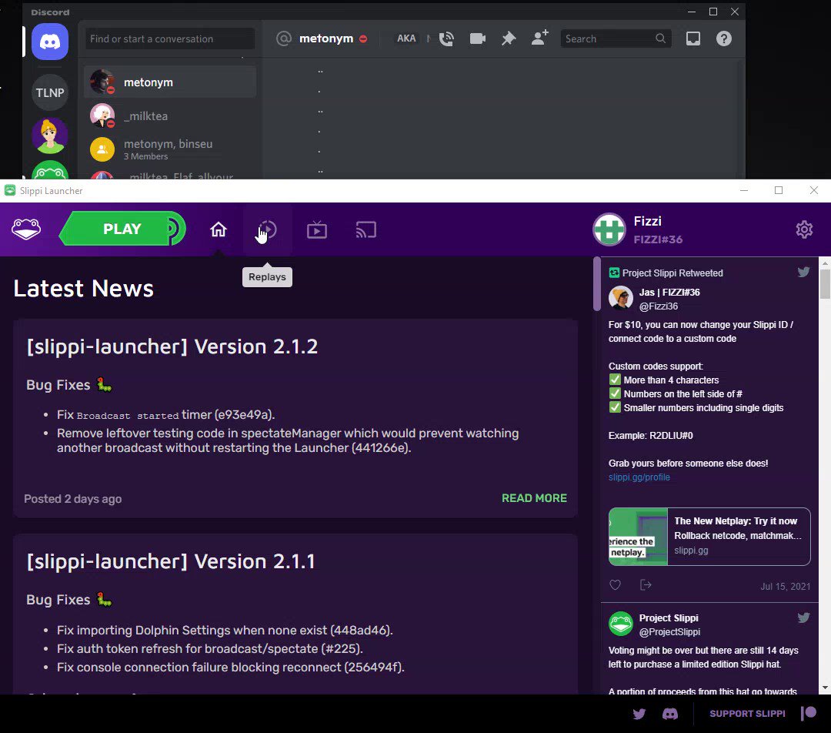The height and width of the screenshot is (733, 831).
Task: Open Discord home button in Discord window
Action: click(50, 42)
